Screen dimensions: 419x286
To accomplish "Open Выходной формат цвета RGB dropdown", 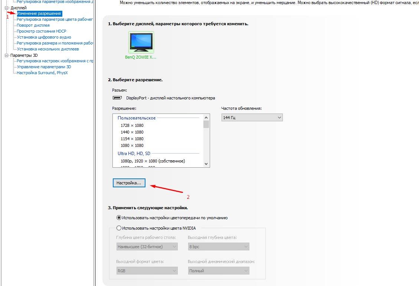I will (147, 271).
